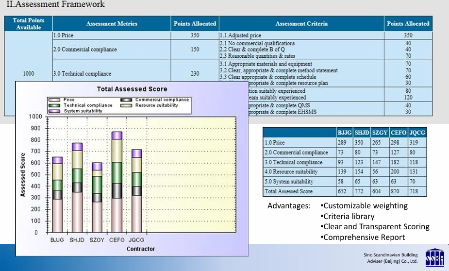This screenshot has height=271, width=449.
Task: Click 'Clear and Transparent Scoring' bullet
Action: click(x=375, y=227)
